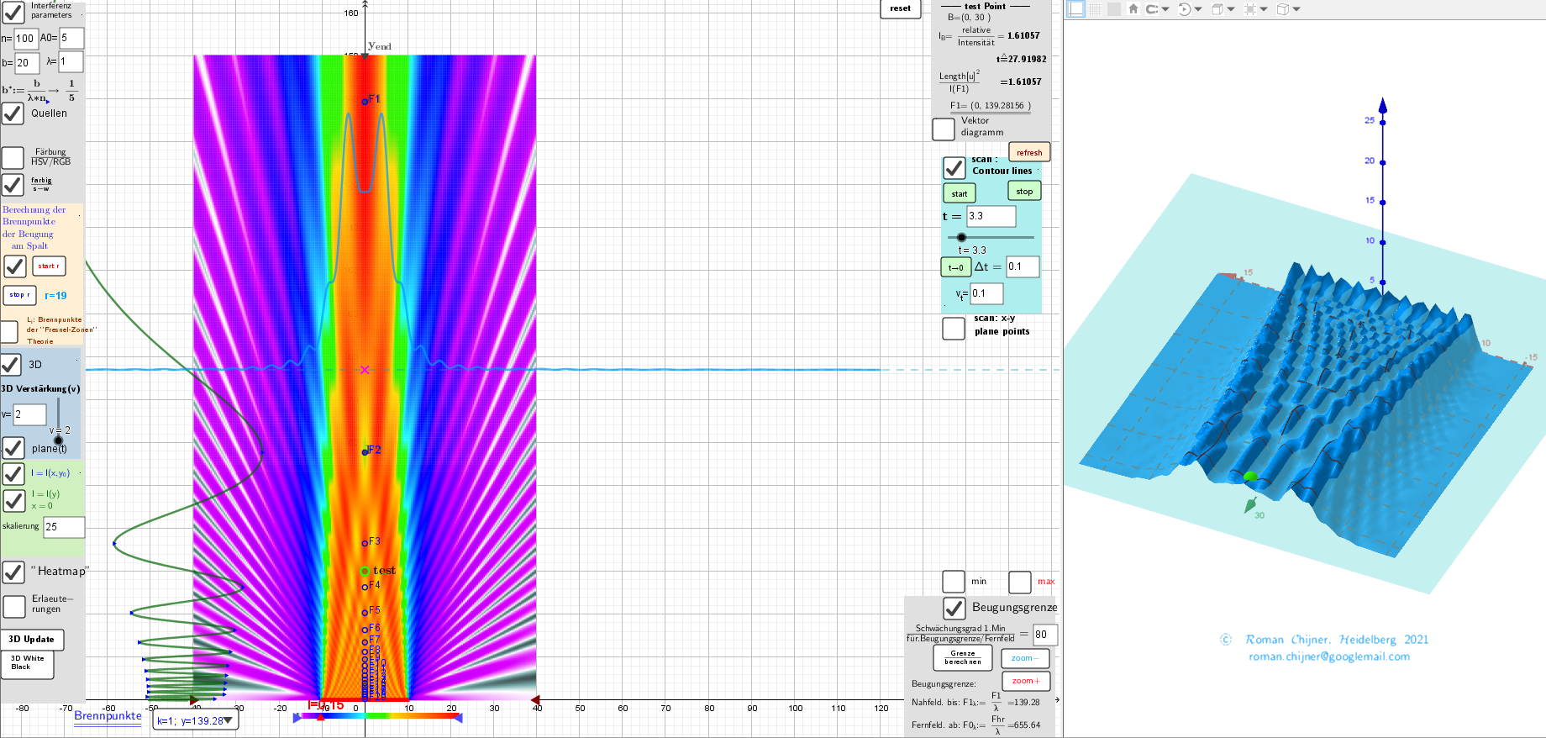Click the clipping box icon
This screenshot has height=738, width=1546.
click(1250, 9)
